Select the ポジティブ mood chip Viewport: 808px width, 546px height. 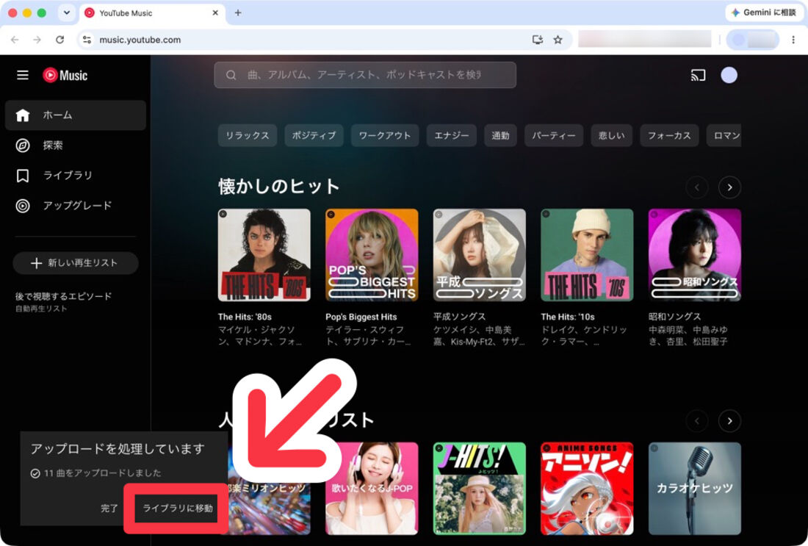tap(314, 136)
